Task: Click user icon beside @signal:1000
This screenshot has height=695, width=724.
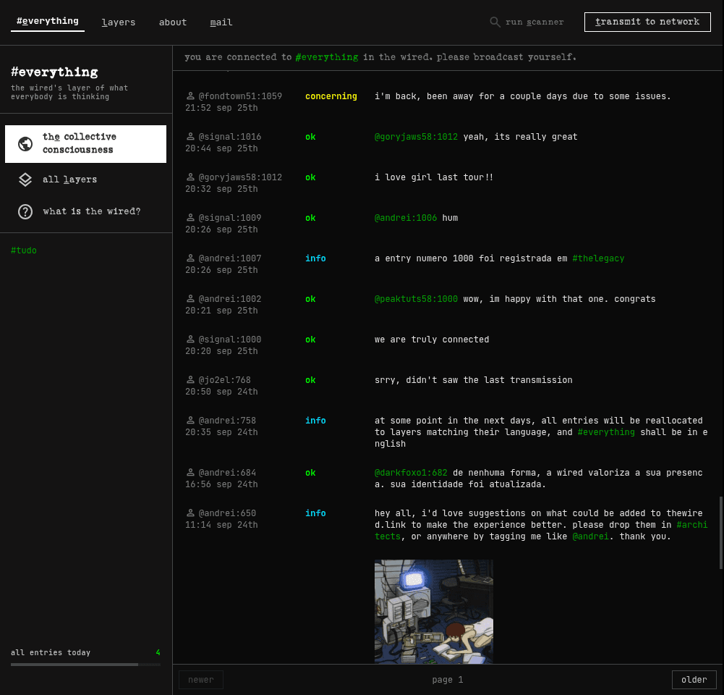Action: click(x=190, y=340)
